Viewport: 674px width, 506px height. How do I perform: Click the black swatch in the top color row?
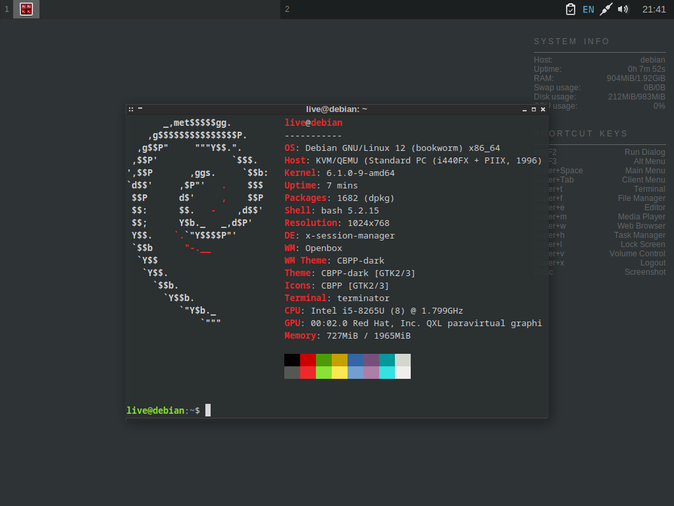pyautogui.click(x=292, y=360)
